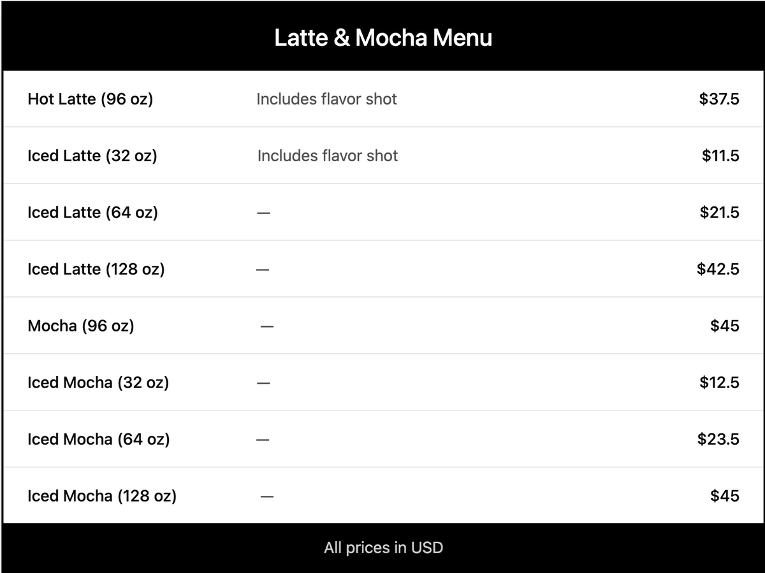Click the Iced Mocha (32 oz) name
765x573 pixels.
tap(98, 382)
